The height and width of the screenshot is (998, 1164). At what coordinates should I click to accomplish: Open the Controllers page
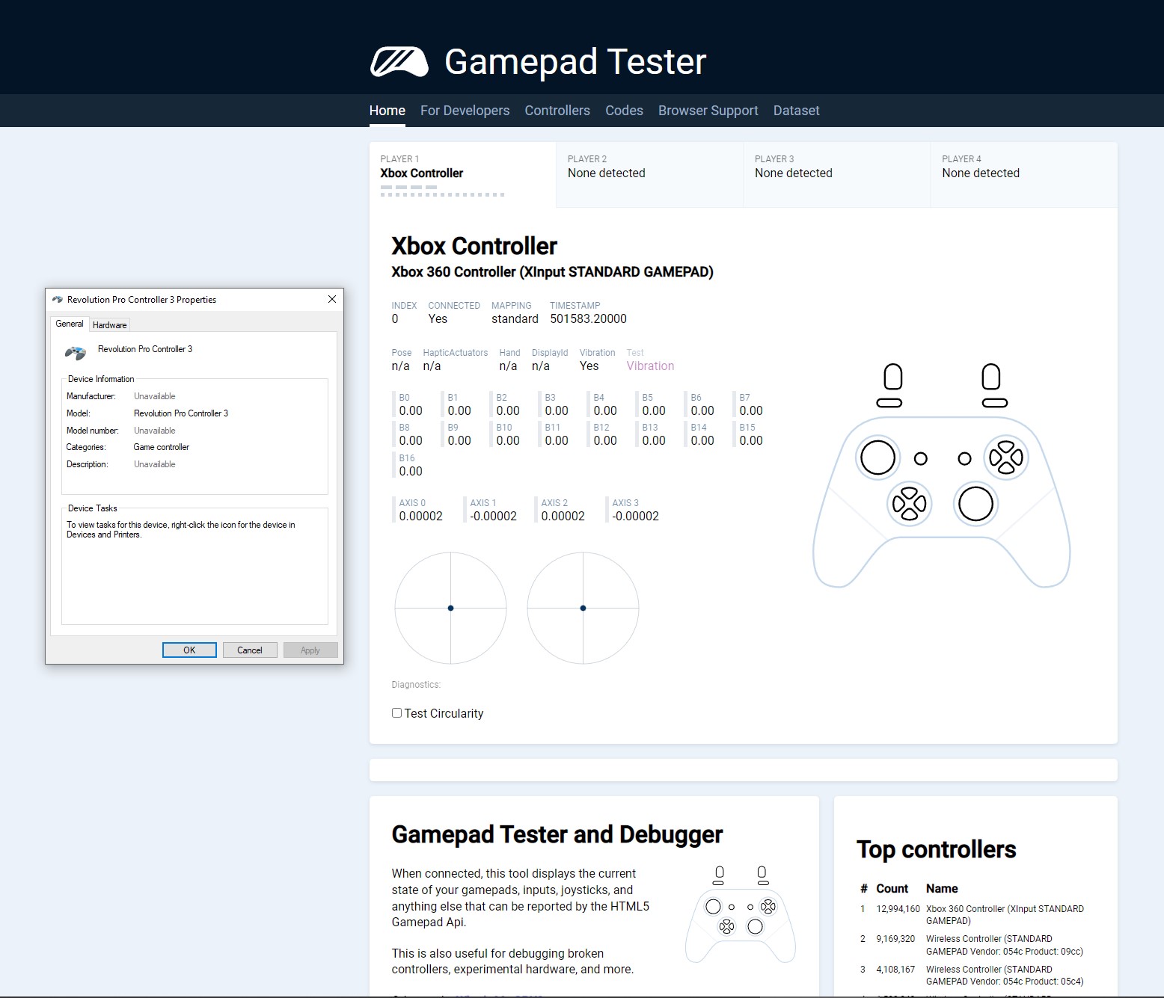[x=557, y=111]
